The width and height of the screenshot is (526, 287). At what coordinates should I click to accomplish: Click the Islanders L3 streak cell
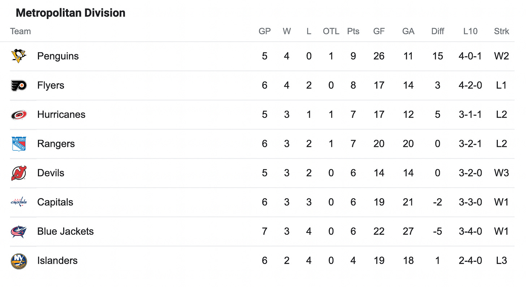[502, 260]
